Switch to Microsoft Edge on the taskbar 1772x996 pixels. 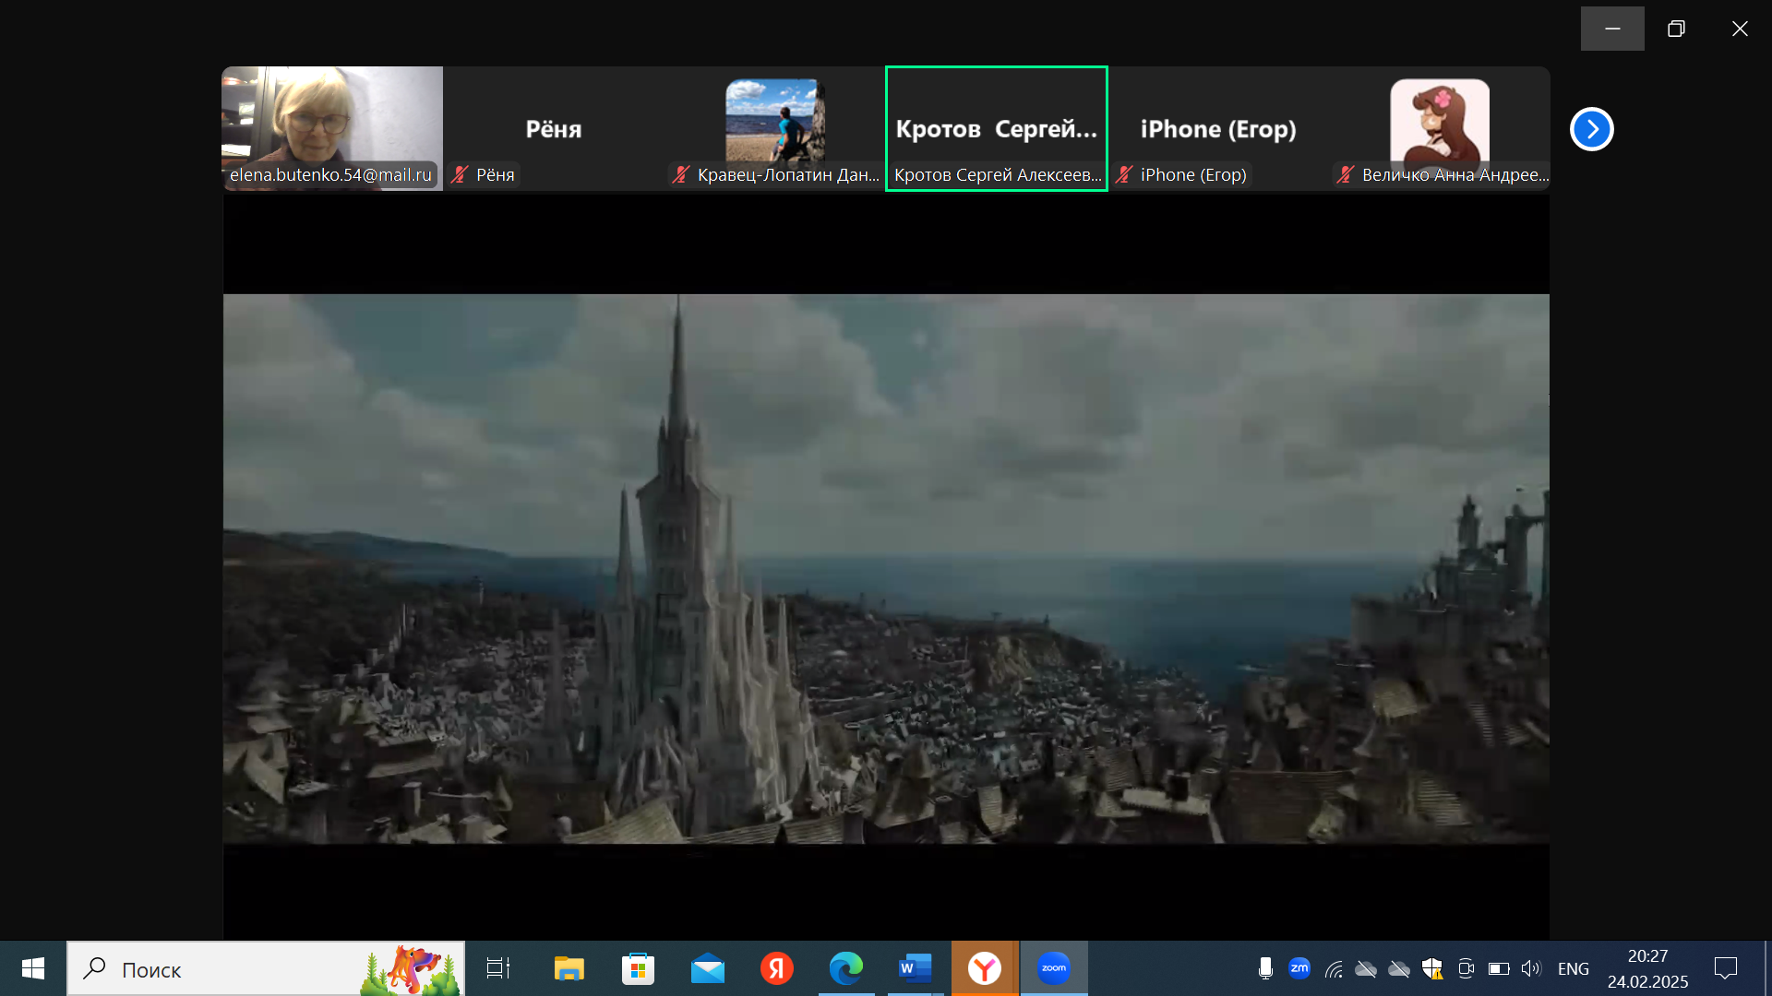(846, 968)
